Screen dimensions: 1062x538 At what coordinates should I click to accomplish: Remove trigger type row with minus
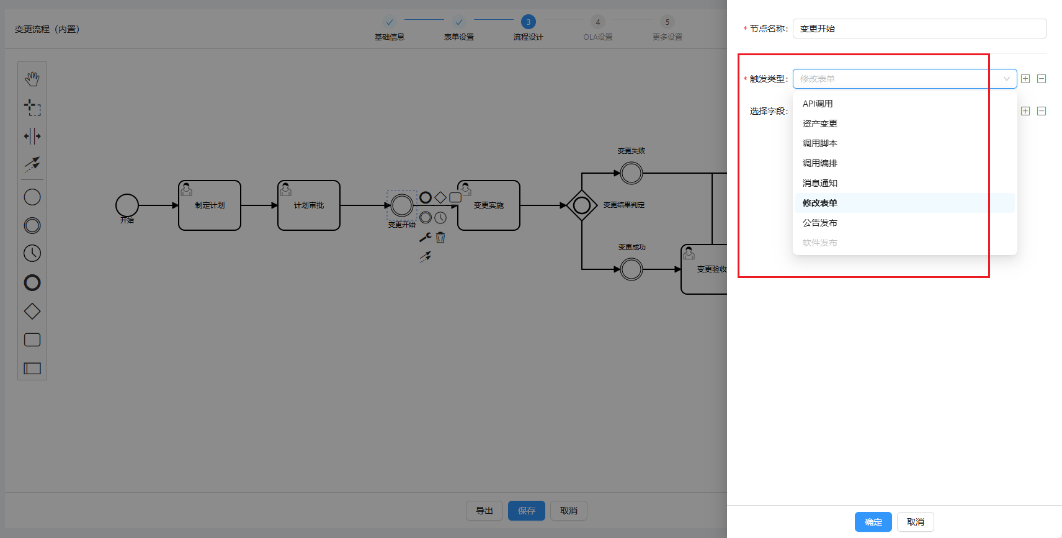[x=1042, y=79]
